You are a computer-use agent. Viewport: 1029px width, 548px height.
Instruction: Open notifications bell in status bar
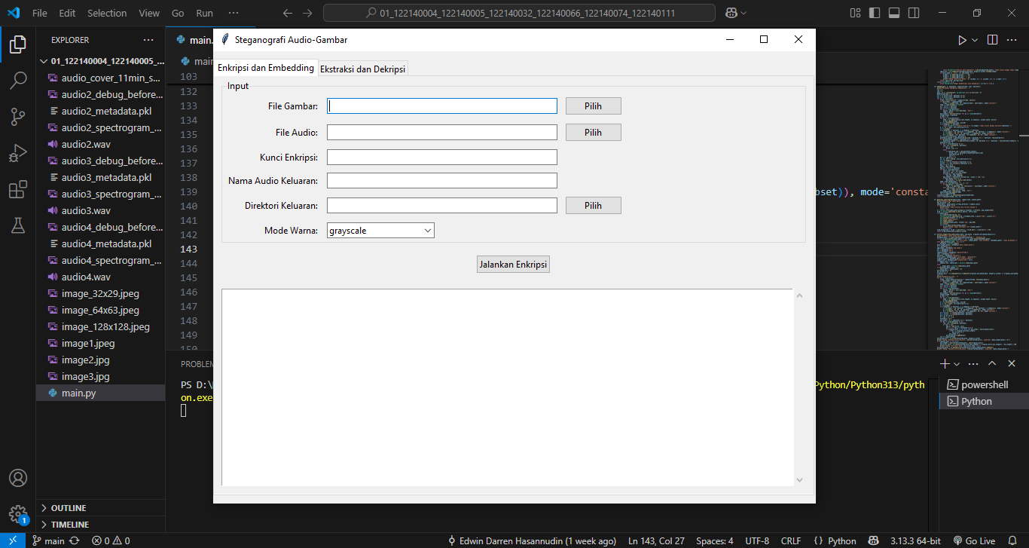(x=1012, y=540)
